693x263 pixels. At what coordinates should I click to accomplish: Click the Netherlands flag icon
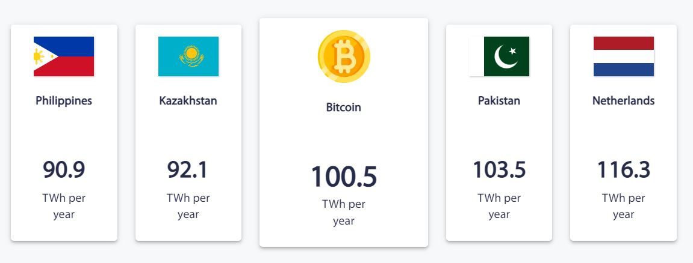624,56
